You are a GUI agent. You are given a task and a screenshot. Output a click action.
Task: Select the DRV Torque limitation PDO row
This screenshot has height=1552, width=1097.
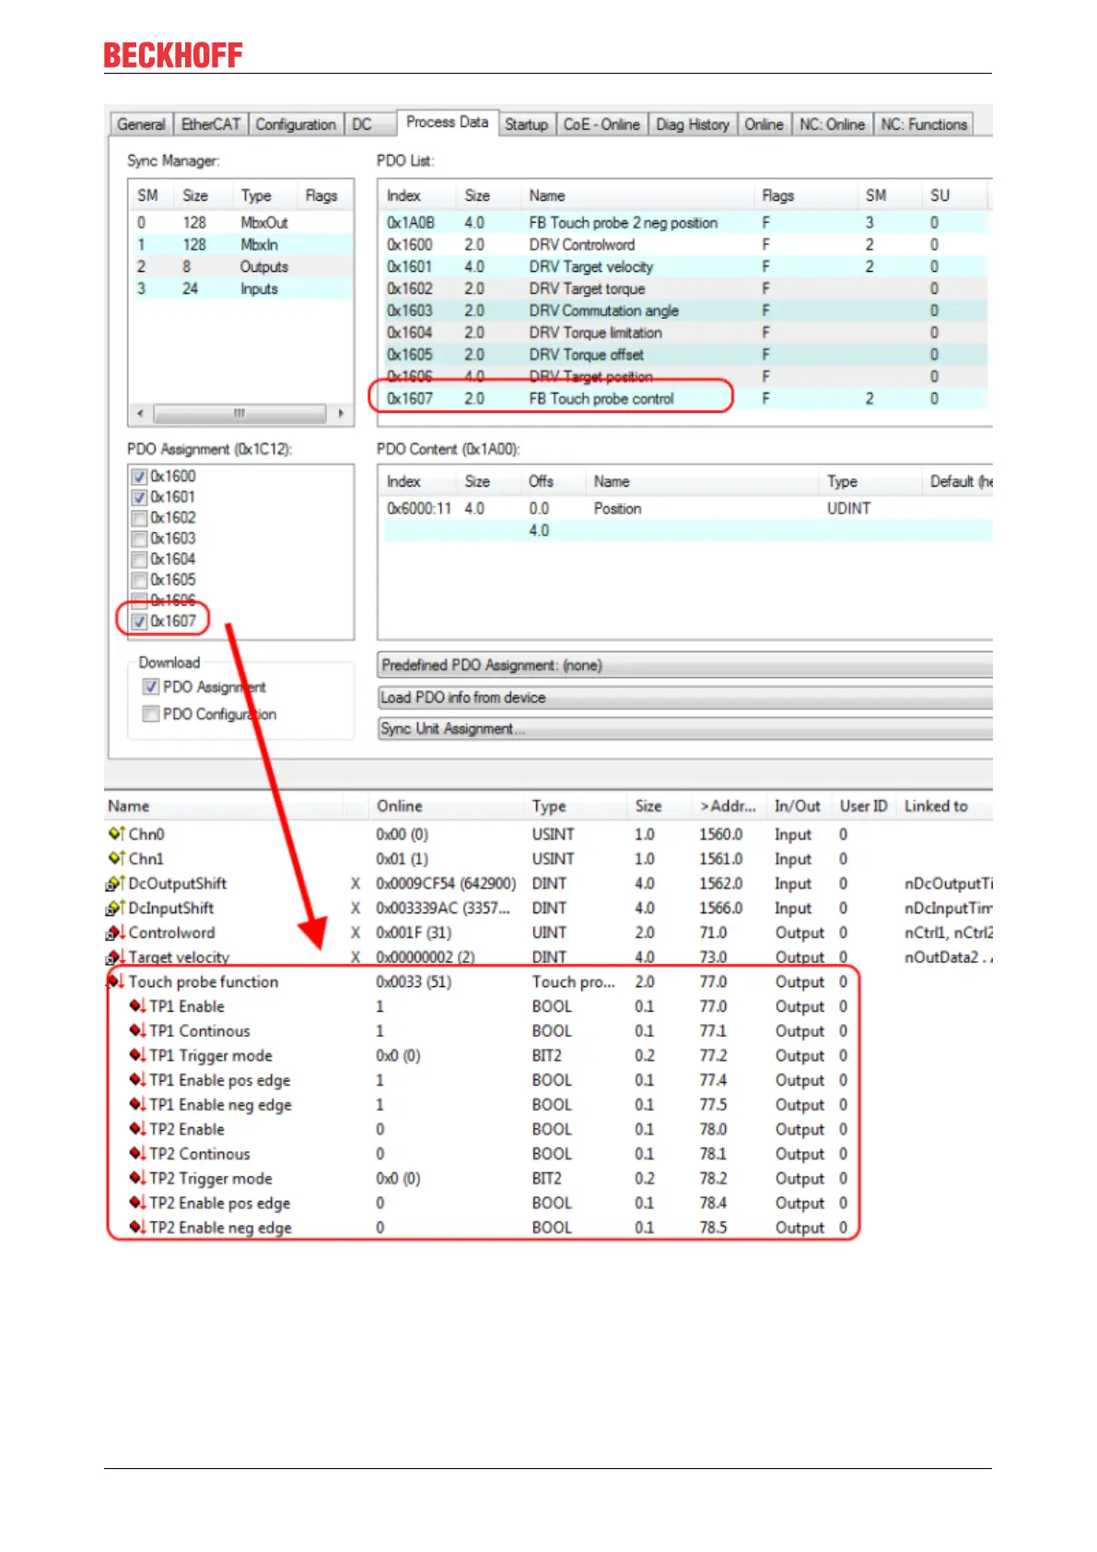683,334
